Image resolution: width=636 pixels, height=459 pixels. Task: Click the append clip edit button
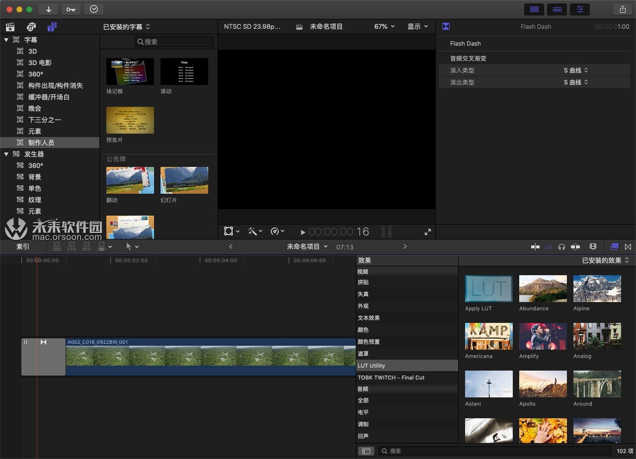click(x=87, y=246)
